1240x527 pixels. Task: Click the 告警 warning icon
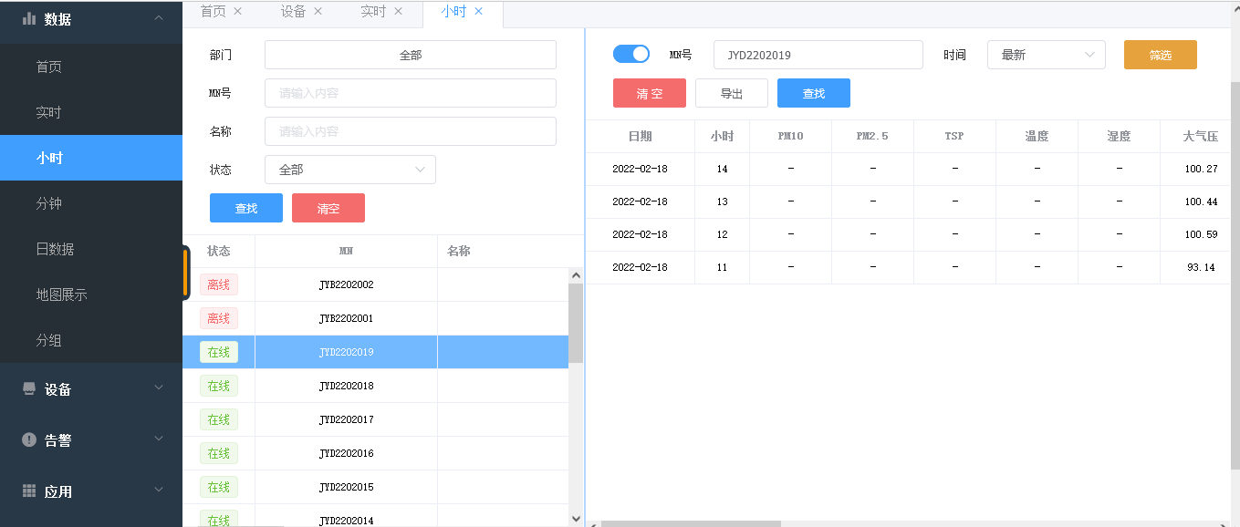29,440
